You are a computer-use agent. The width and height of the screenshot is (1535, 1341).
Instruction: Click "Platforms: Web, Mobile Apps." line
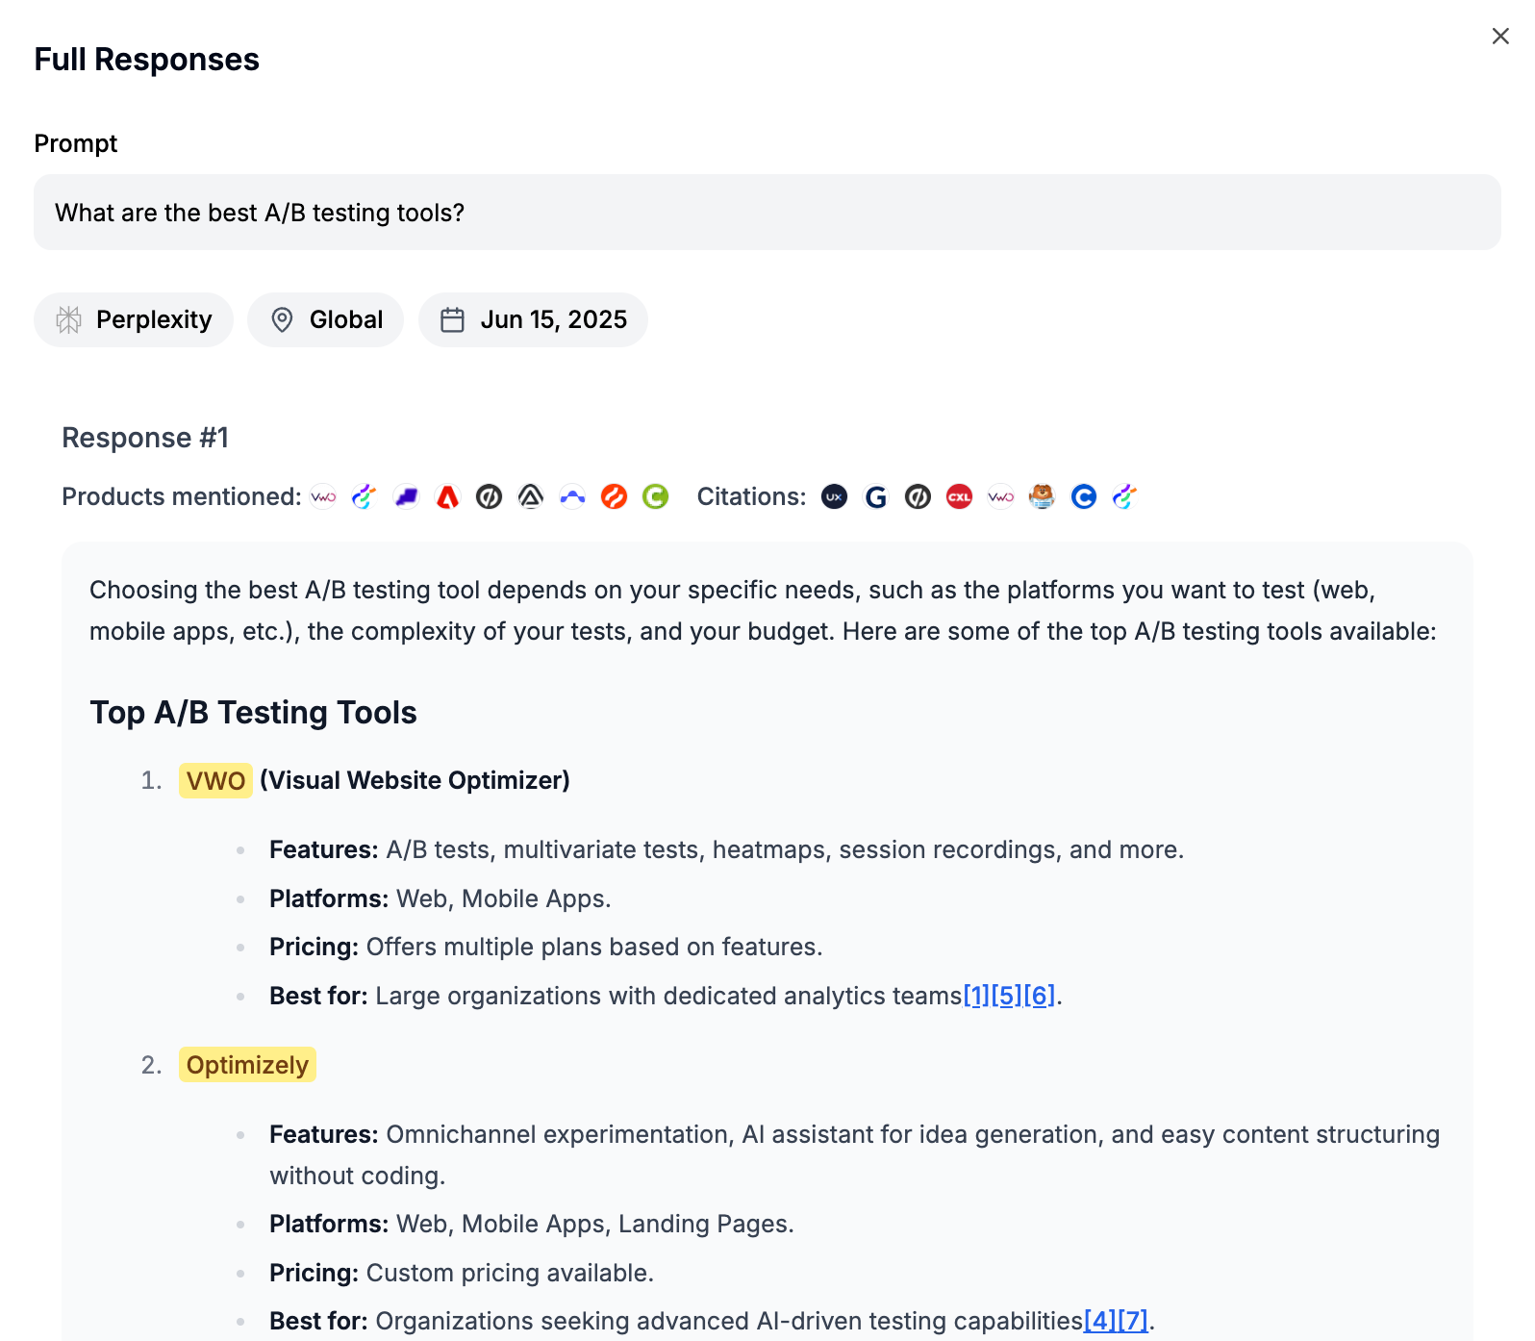[x=440, y=898]
